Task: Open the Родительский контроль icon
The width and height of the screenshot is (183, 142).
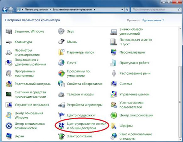Action: [x=9, y=84]
